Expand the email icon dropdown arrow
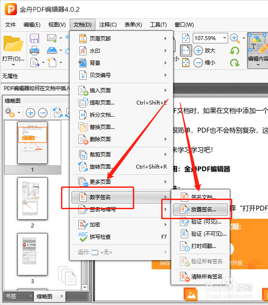The width and height of the screenshot is (268, 305). pos(61,38)
